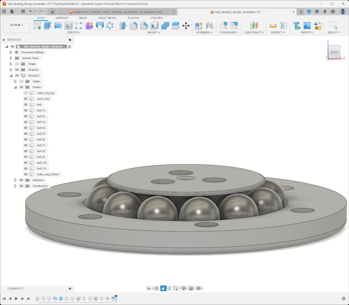This screenshot has width=349, height=305.
Task: Expand the Document Settings node
Action: click(10, 52)
